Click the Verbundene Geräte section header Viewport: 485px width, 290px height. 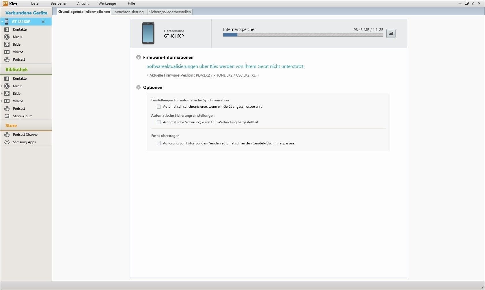coord(26,13)
